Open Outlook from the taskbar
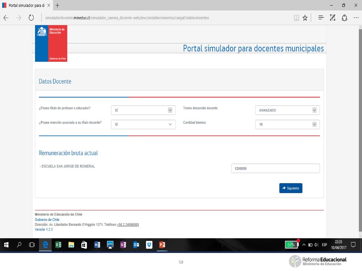362x271 pixels. (136, 245)
